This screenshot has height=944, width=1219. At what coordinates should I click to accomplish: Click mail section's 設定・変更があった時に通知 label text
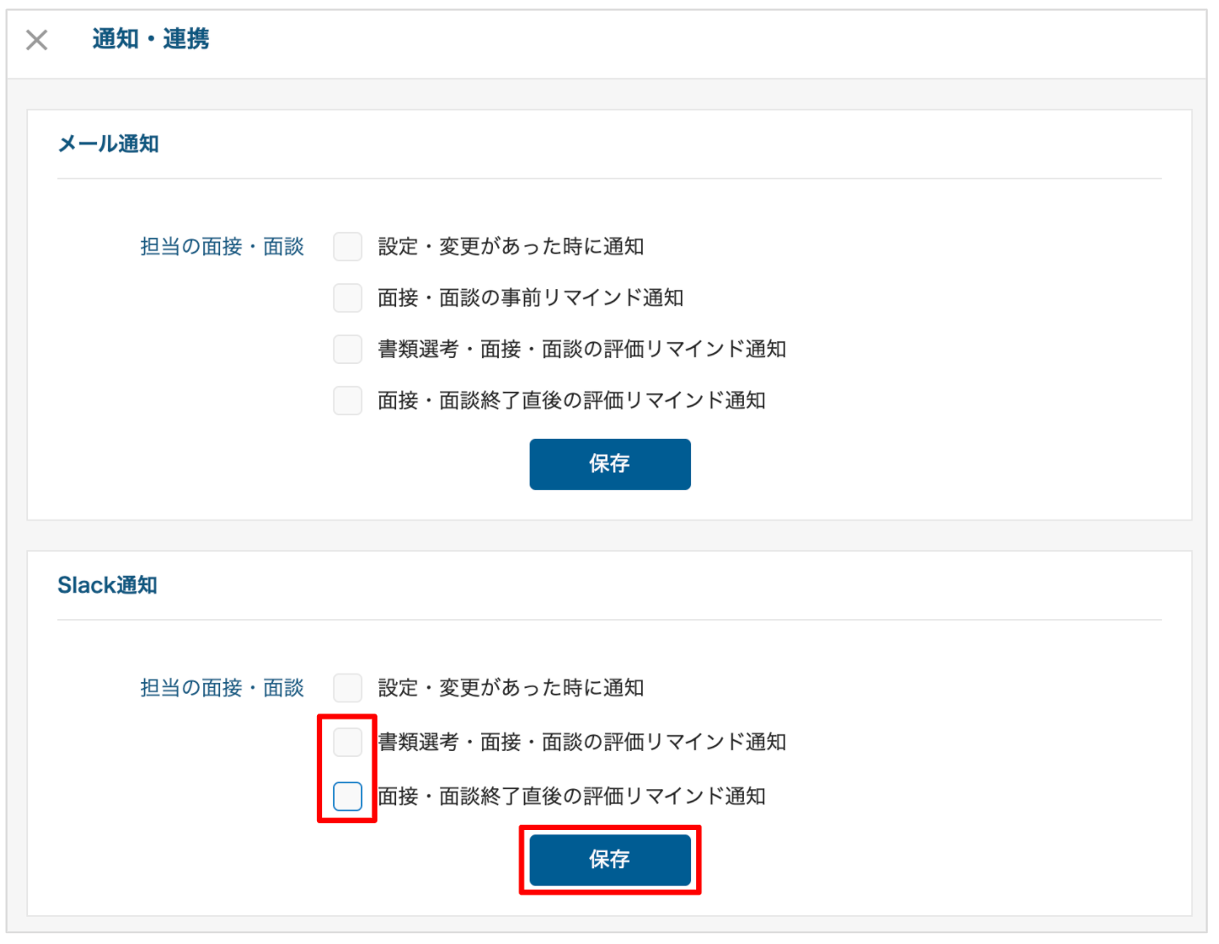pos(511,247)
